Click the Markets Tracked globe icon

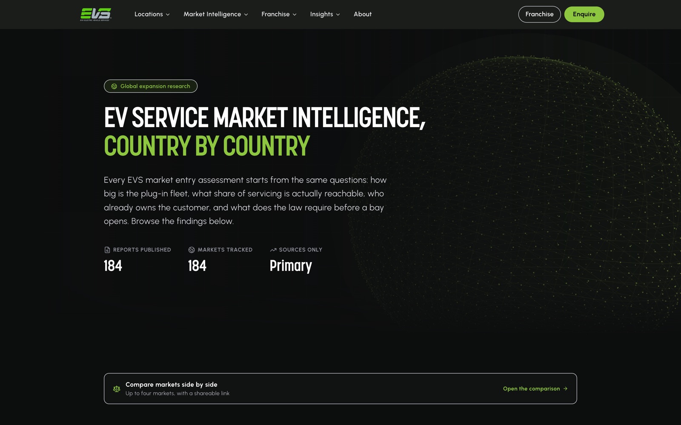pos(192,250)
